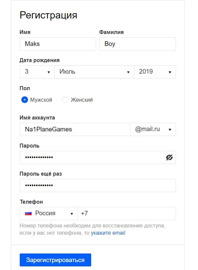This screenshot has height=270, width=198.
Task: Open the birth month Июль dropdown
Action: 94,72
